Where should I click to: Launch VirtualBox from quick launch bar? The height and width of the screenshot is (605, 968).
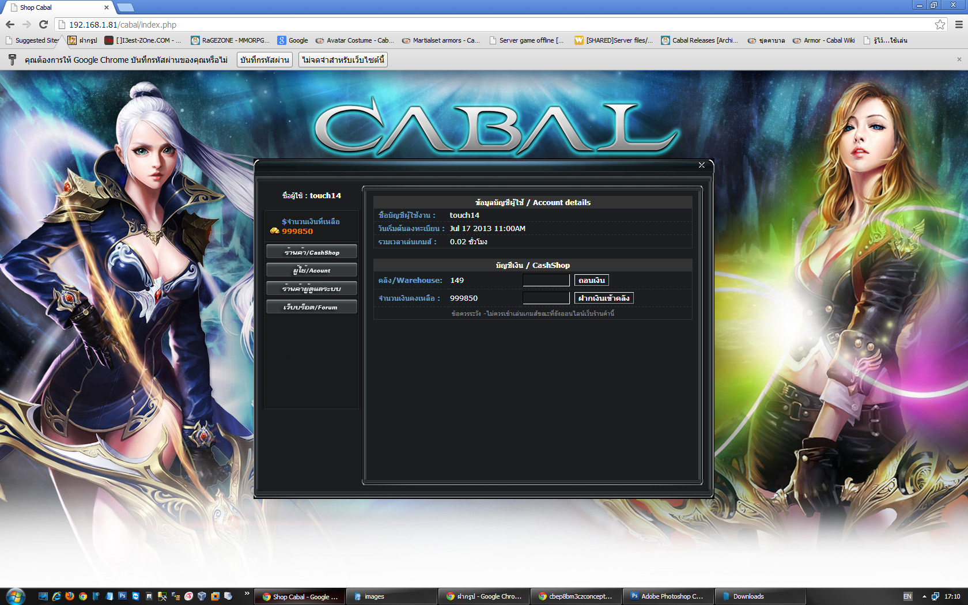[202, 596]
